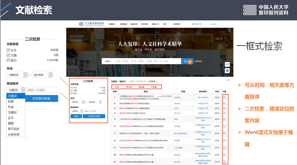Image resolution: width=297 pixels, height=165 pixels.
Task: Open 旧版入口 in the site navigation
Action: pos(155,24)
